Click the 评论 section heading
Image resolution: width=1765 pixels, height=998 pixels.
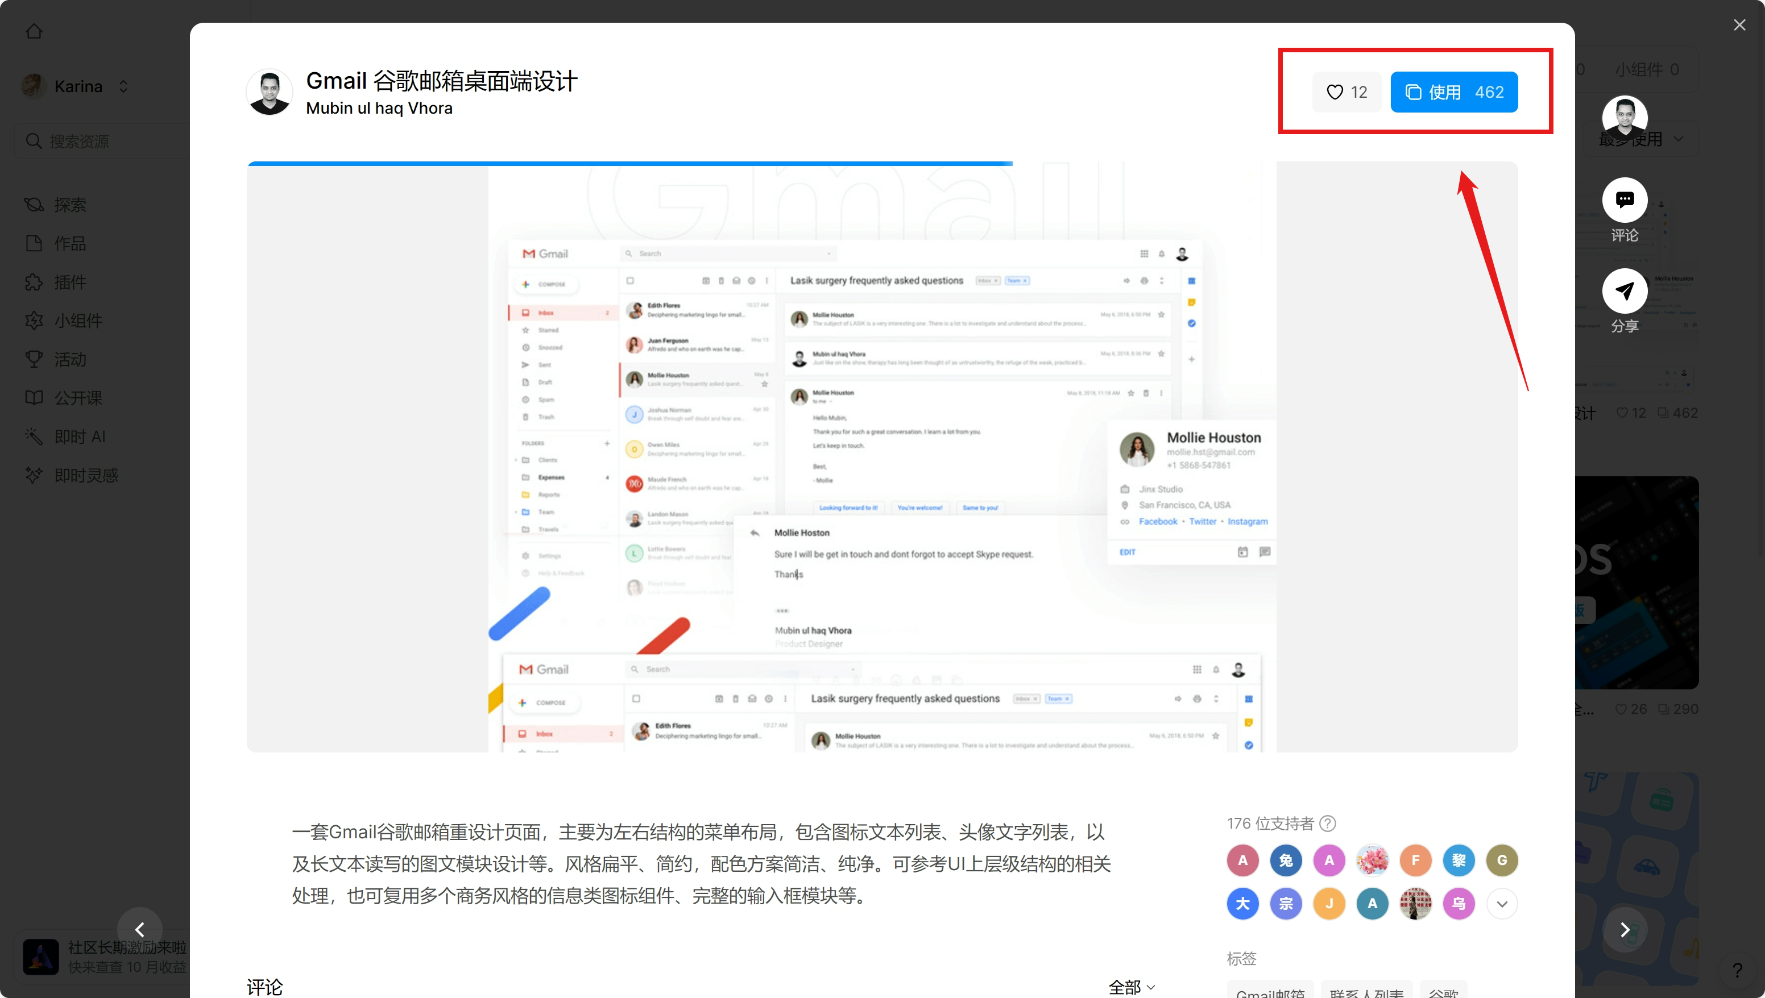click(x=264, y=987)
